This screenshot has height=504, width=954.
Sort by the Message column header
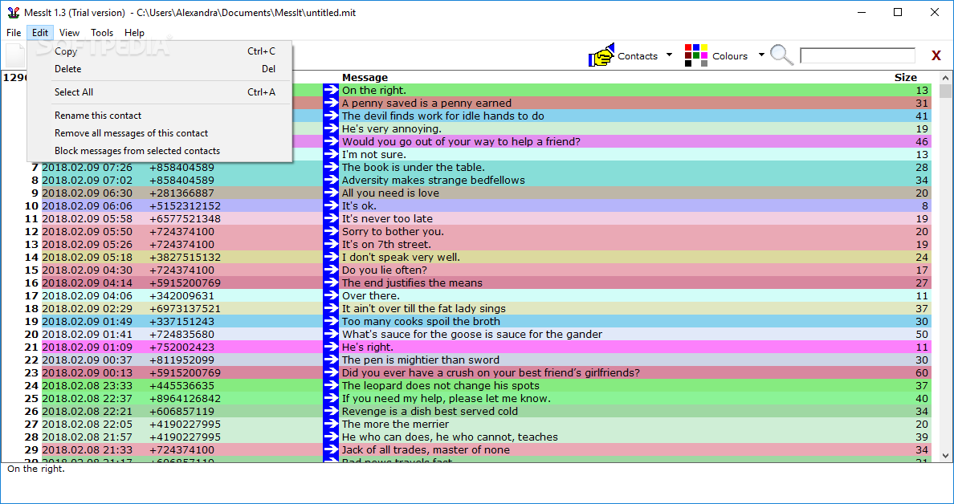pyautogui.click(x=365, y=77)
